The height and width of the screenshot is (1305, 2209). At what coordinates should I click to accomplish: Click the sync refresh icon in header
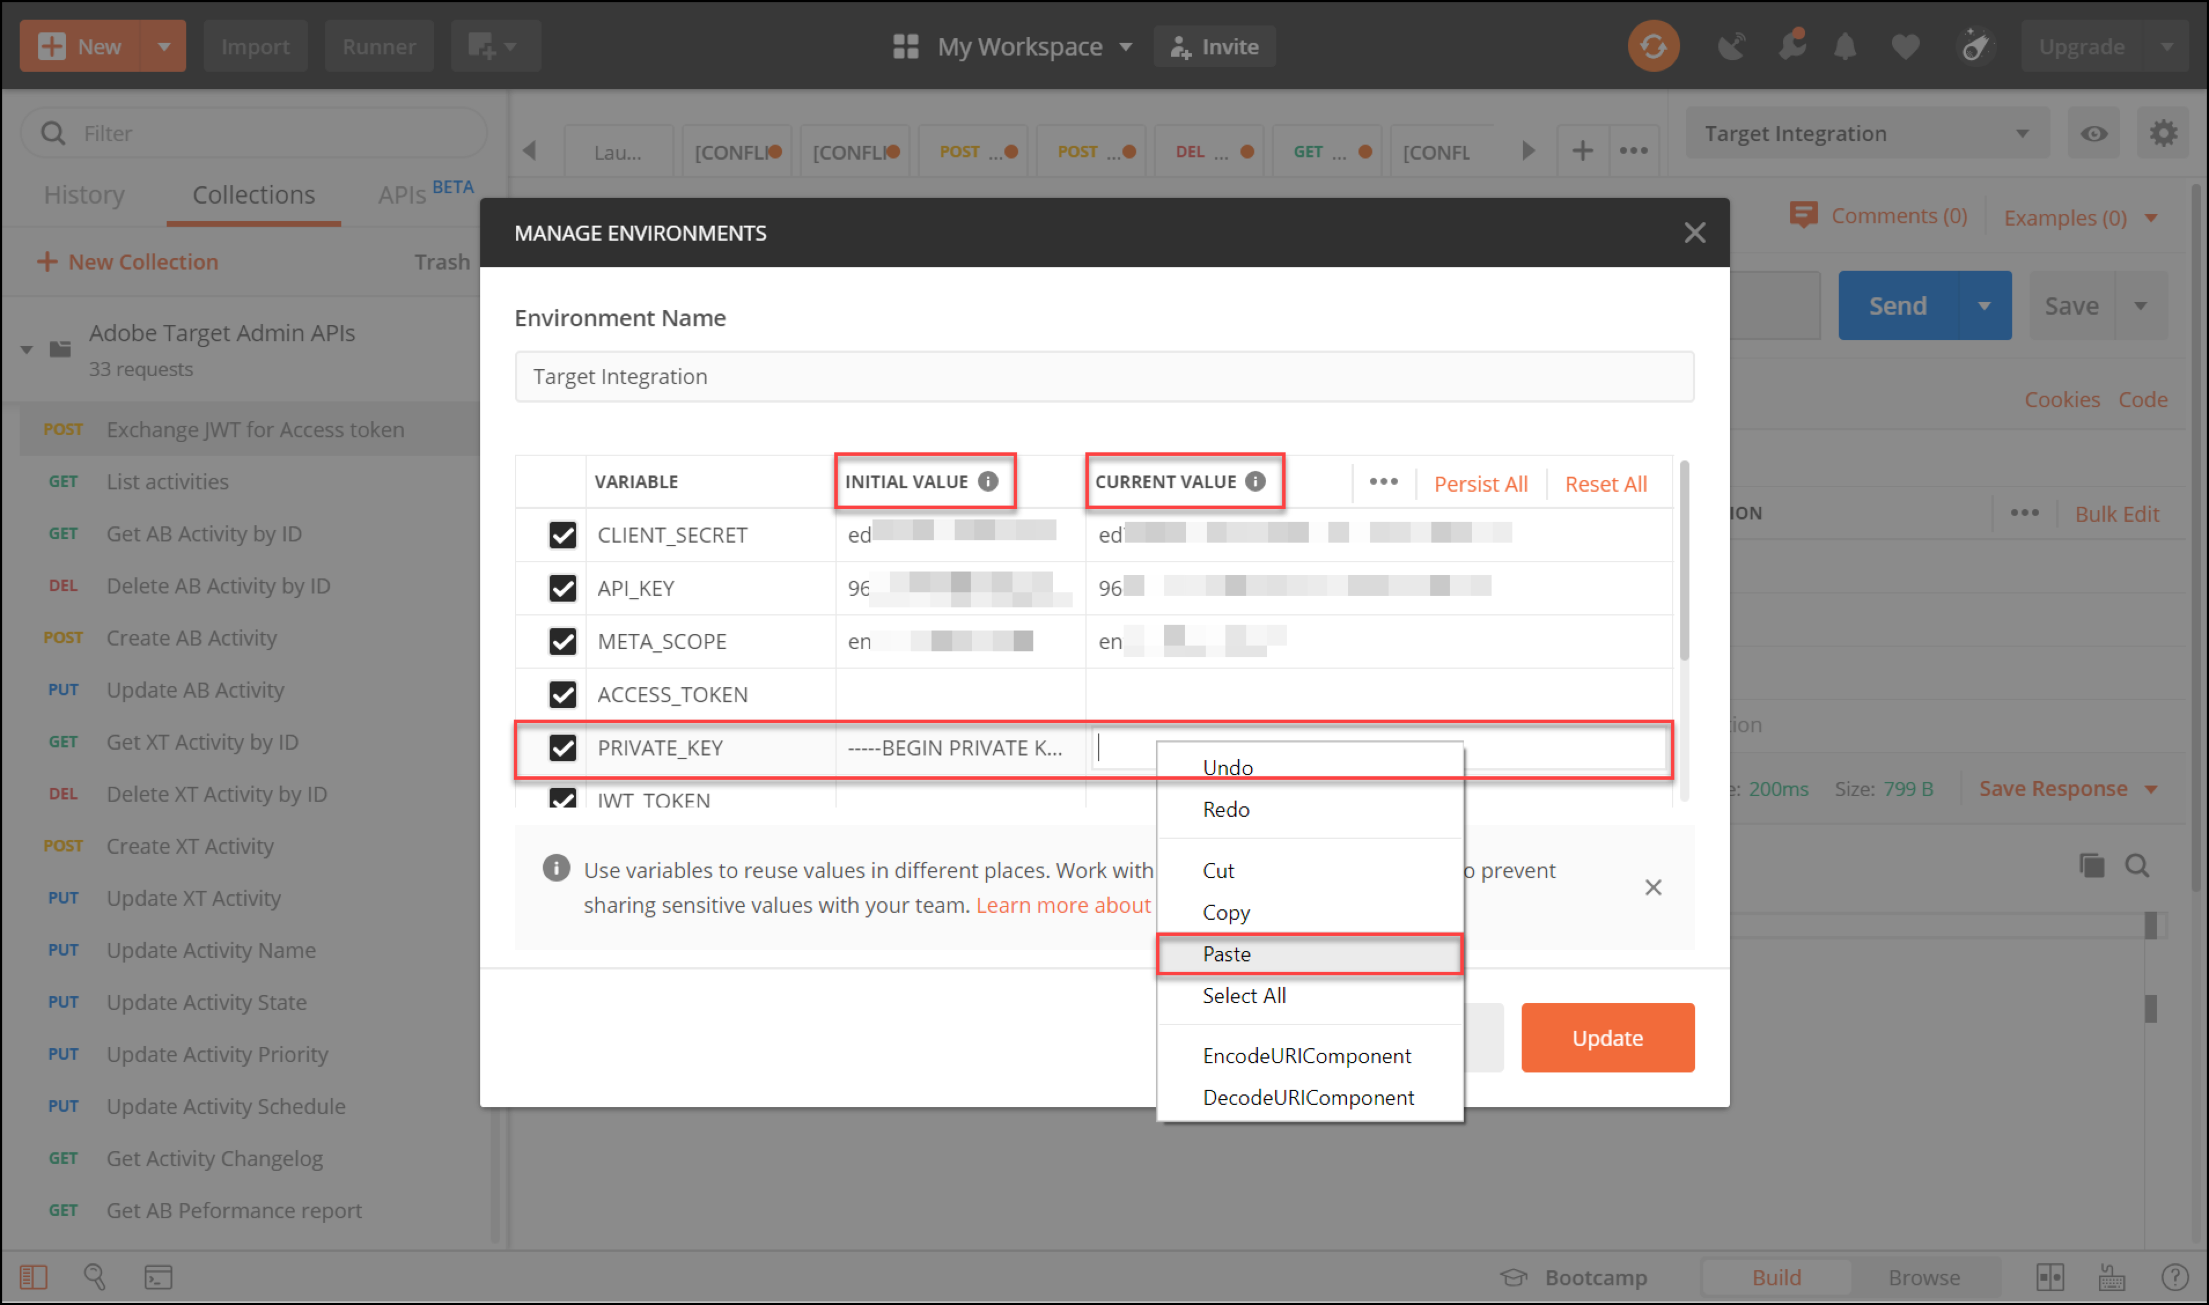coord(1652,46)
